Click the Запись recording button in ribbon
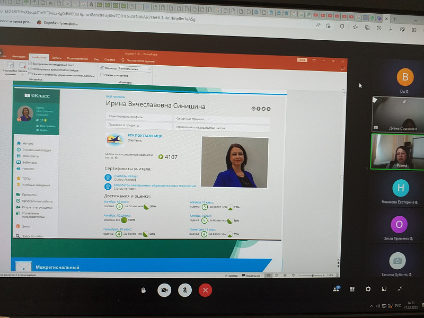This screenshot has height=318, width=424. [22, 68]
